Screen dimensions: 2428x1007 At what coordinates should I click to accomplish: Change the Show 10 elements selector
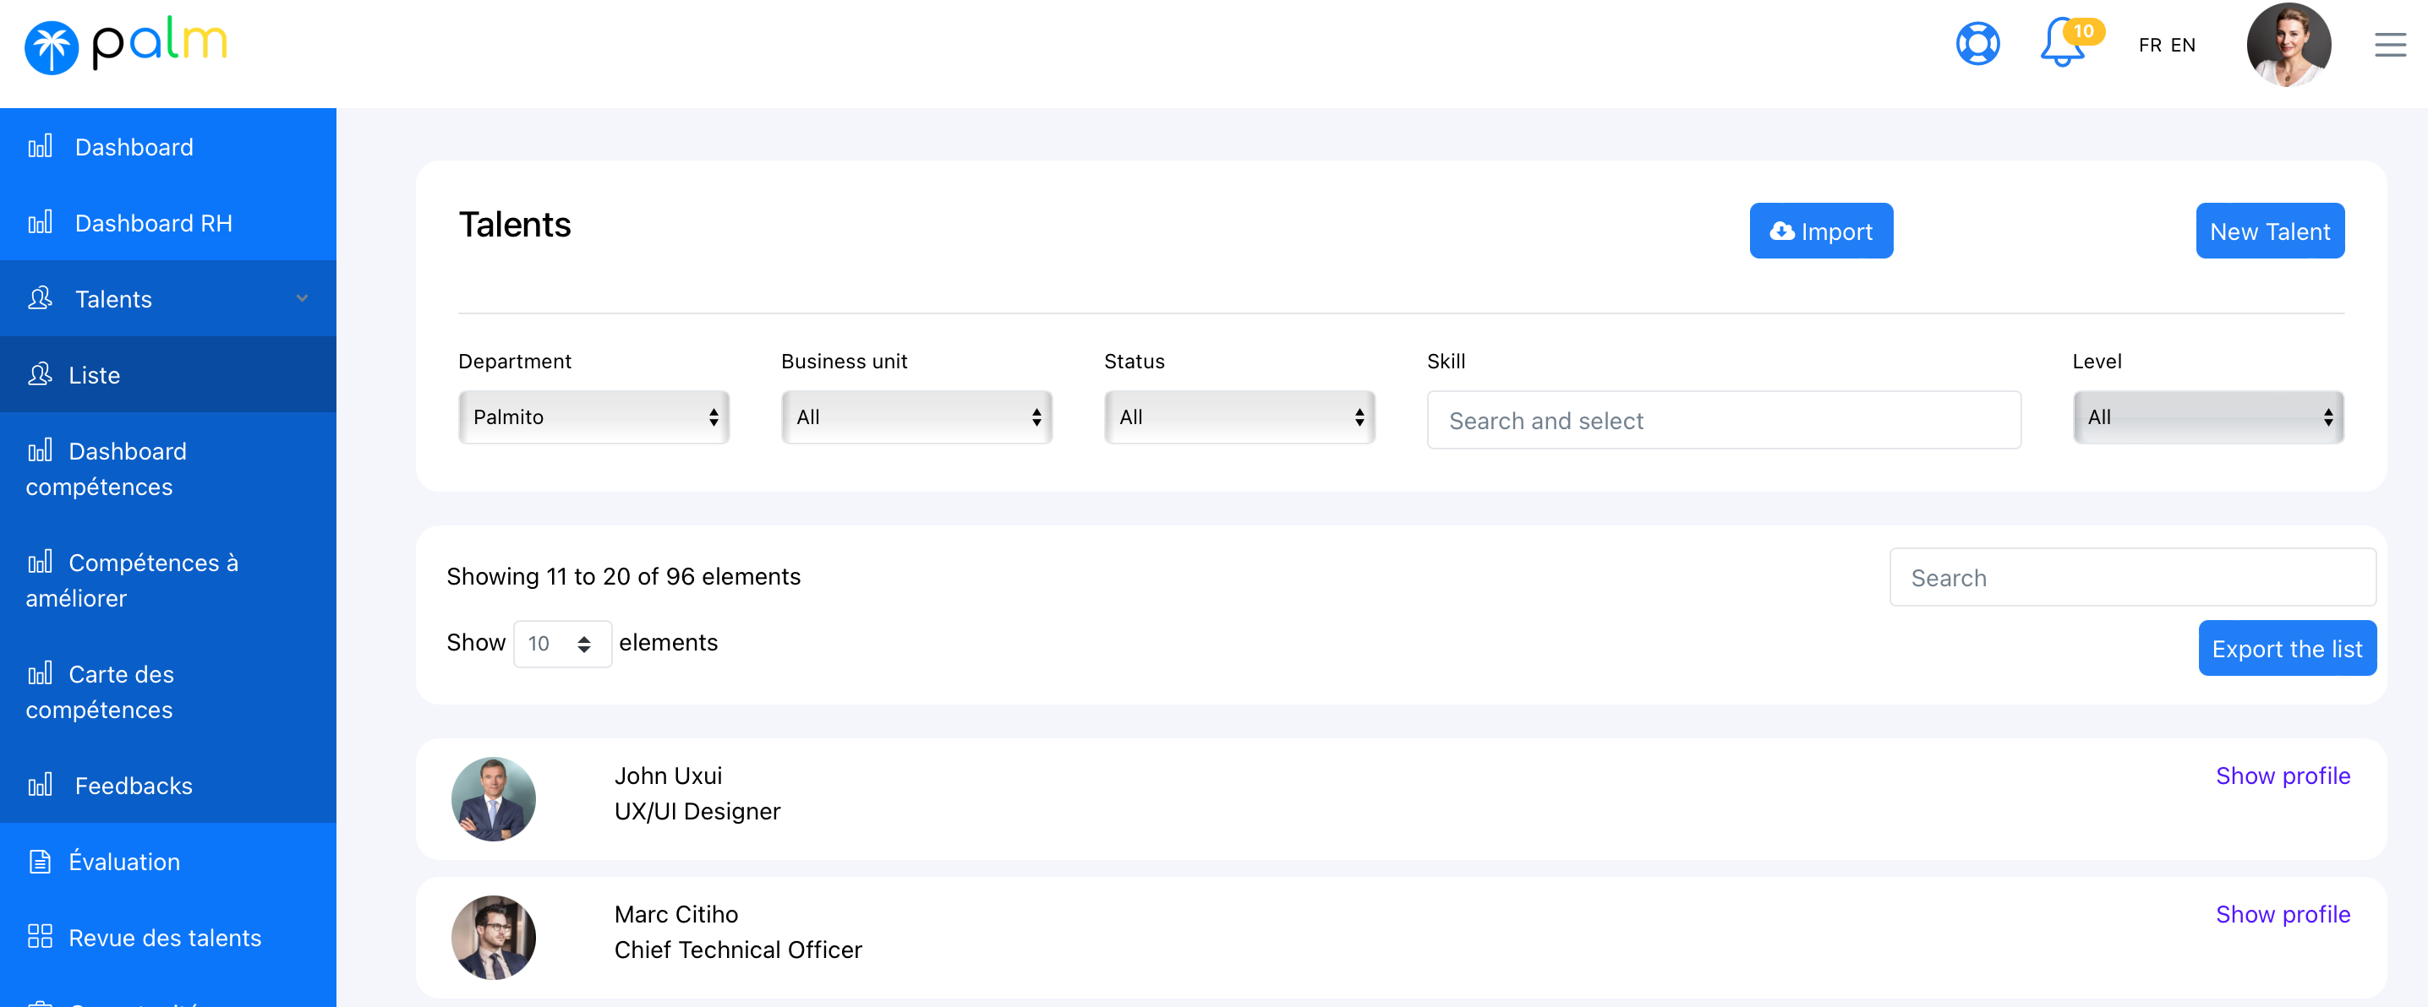(561, 644)
